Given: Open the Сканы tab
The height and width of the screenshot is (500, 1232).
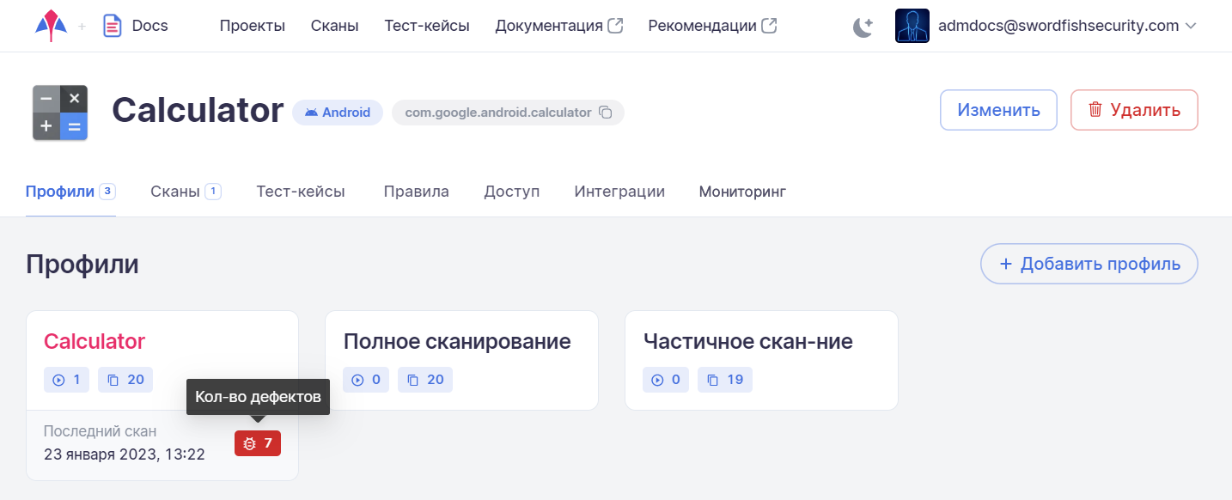Looking at the screenshot, I should (175, 192).
